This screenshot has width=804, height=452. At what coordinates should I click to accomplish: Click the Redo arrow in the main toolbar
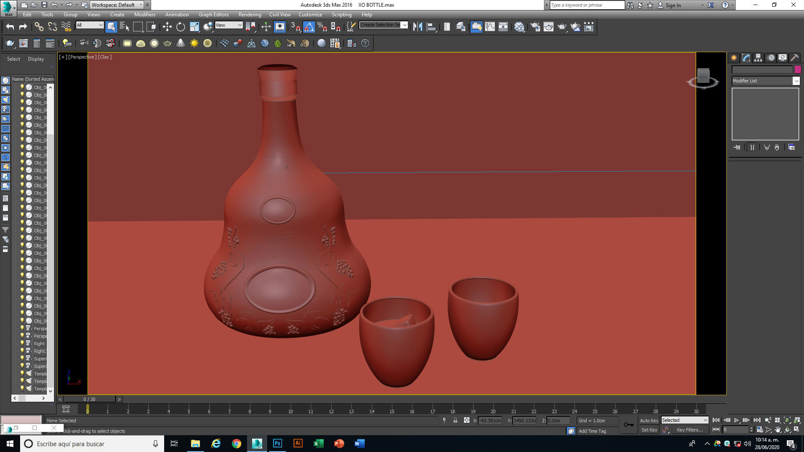[23, 27]
